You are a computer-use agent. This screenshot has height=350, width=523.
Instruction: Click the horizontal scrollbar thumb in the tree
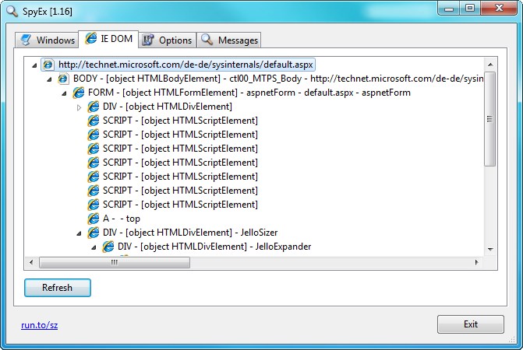(x=114, y=262)
